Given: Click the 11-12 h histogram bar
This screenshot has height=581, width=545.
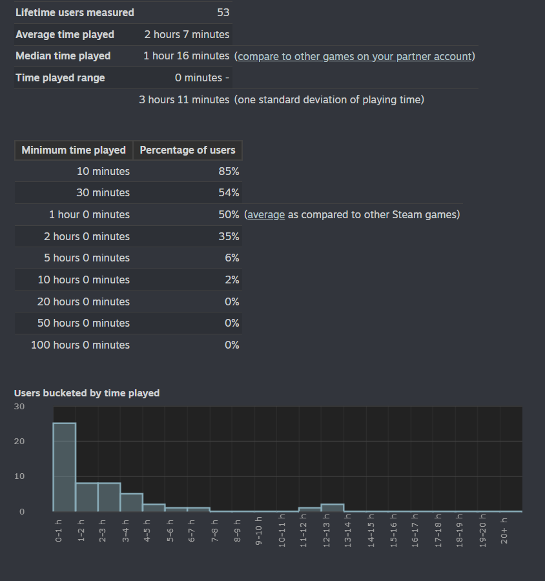Looking at the screenshot, I should [310, 509].
